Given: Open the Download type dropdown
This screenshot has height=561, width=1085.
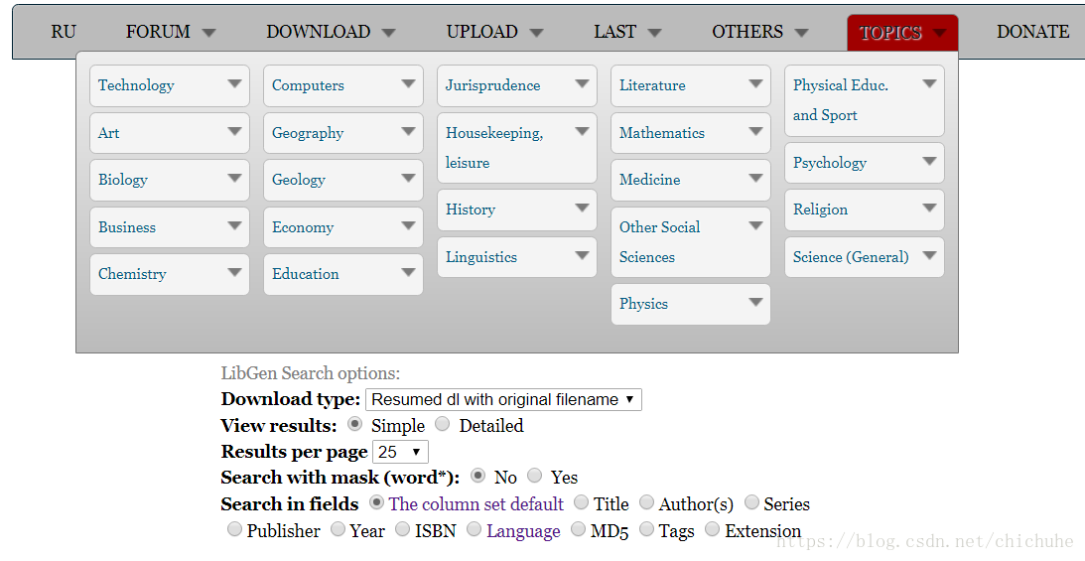Looking at the screenshot, I should pos(503,399).
